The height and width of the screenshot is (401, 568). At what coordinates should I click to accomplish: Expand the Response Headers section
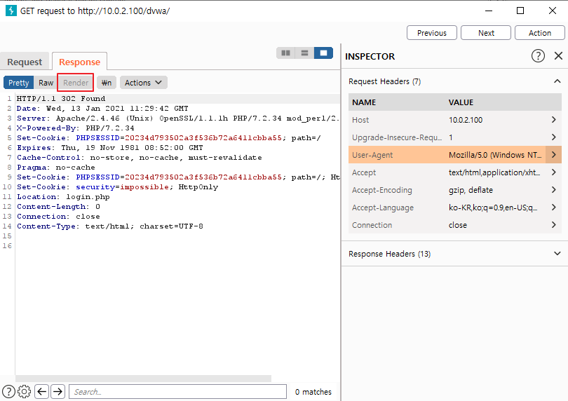[x=557, y=254]
